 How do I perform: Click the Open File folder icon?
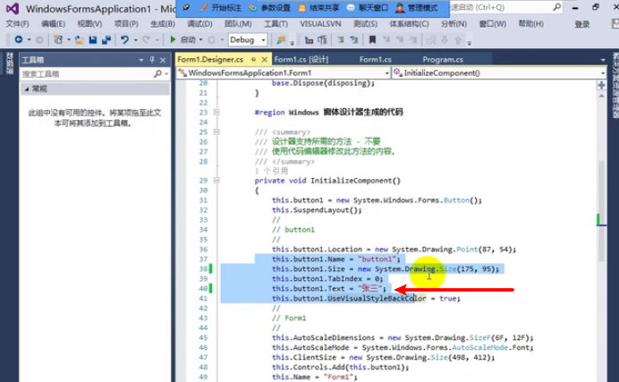(x=80, y=39)
